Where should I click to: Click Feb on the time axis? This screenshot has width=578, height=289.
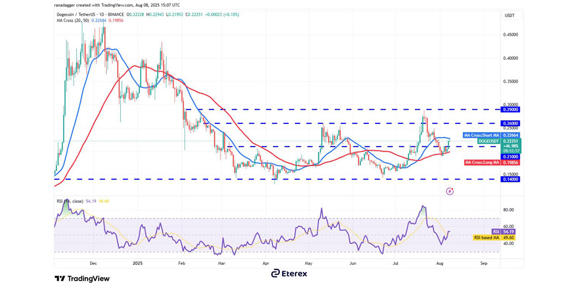coord(182,263)
